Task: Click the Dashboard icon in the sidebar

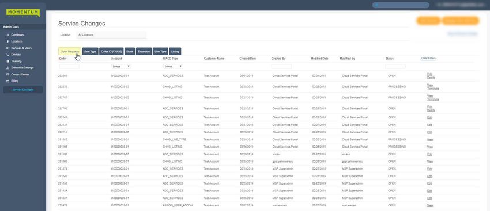Action: pyautogui.click(x=7, y=35)
